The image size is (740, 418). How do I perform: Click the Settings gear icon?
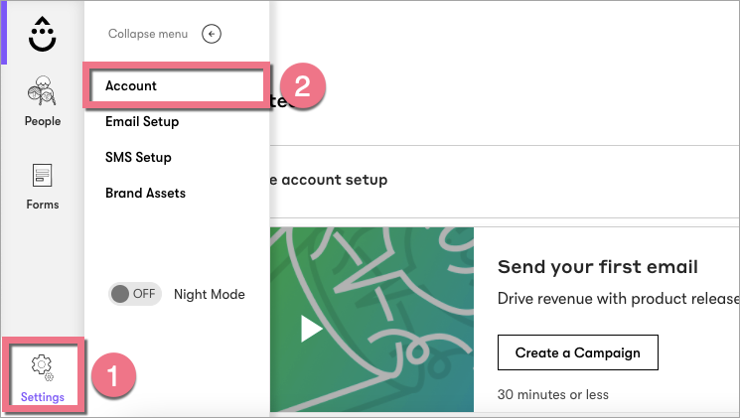(43, 368)
